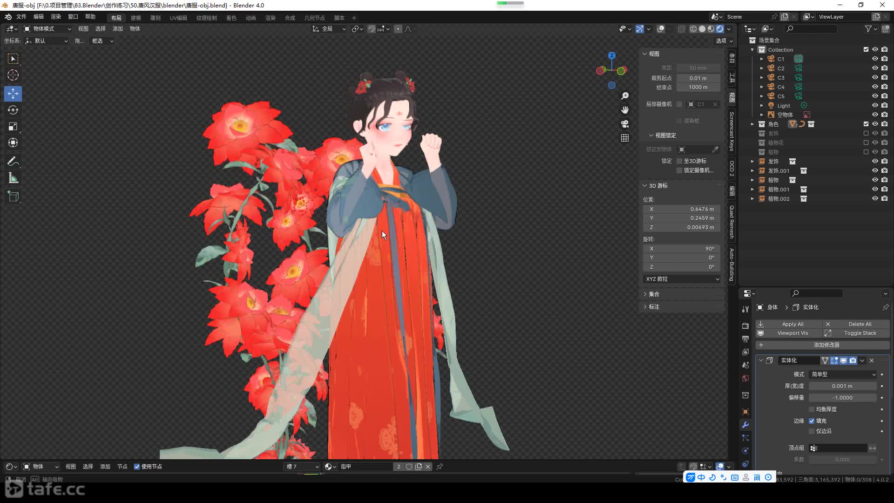The width and height of the screenshot is (894, 503).
Task: Select the Select Box tool
Action: pos(13,59)
